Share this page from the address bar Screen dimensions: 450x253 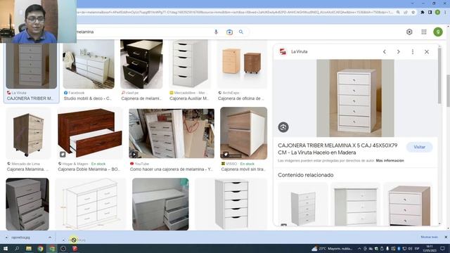point(406,13)
